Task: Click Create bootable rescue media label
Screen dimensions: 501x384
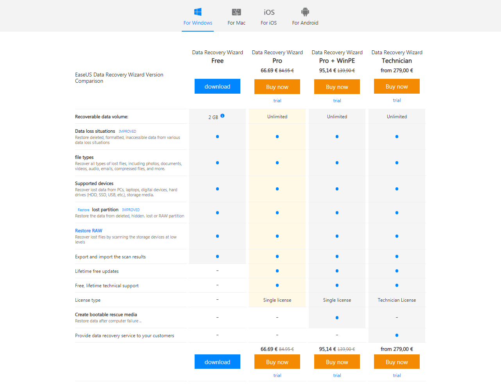Action: [106, 315]
